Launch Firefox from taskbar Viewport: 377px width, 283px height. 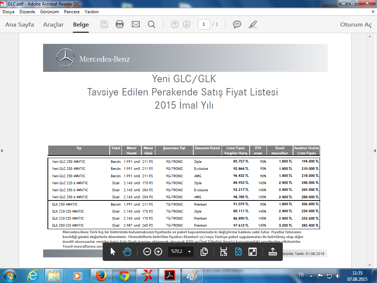(101, 276)
